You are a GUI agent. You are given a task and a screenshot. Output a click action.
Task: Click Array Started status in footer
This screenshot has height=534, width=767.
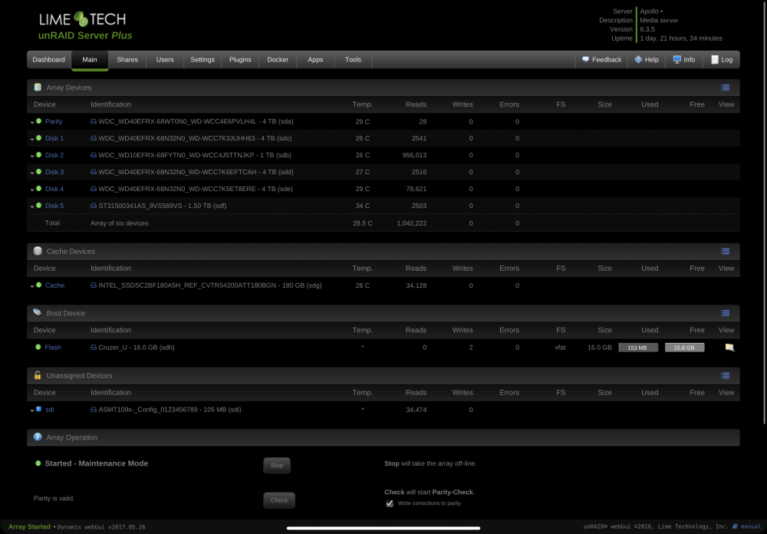29,526
